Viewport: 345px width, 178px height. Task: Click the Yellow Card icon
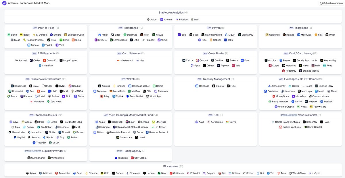click(x=311, y=107)
